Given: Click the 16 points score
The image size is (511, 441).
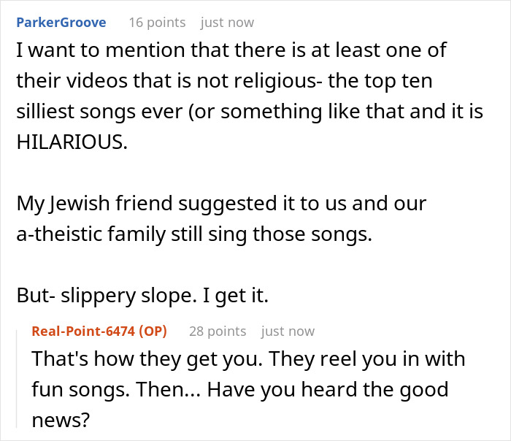Looking at the screenshot, I should point(157,22).
